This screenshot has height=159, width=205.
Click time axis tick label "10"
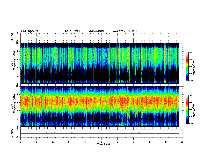coord(182,142)
